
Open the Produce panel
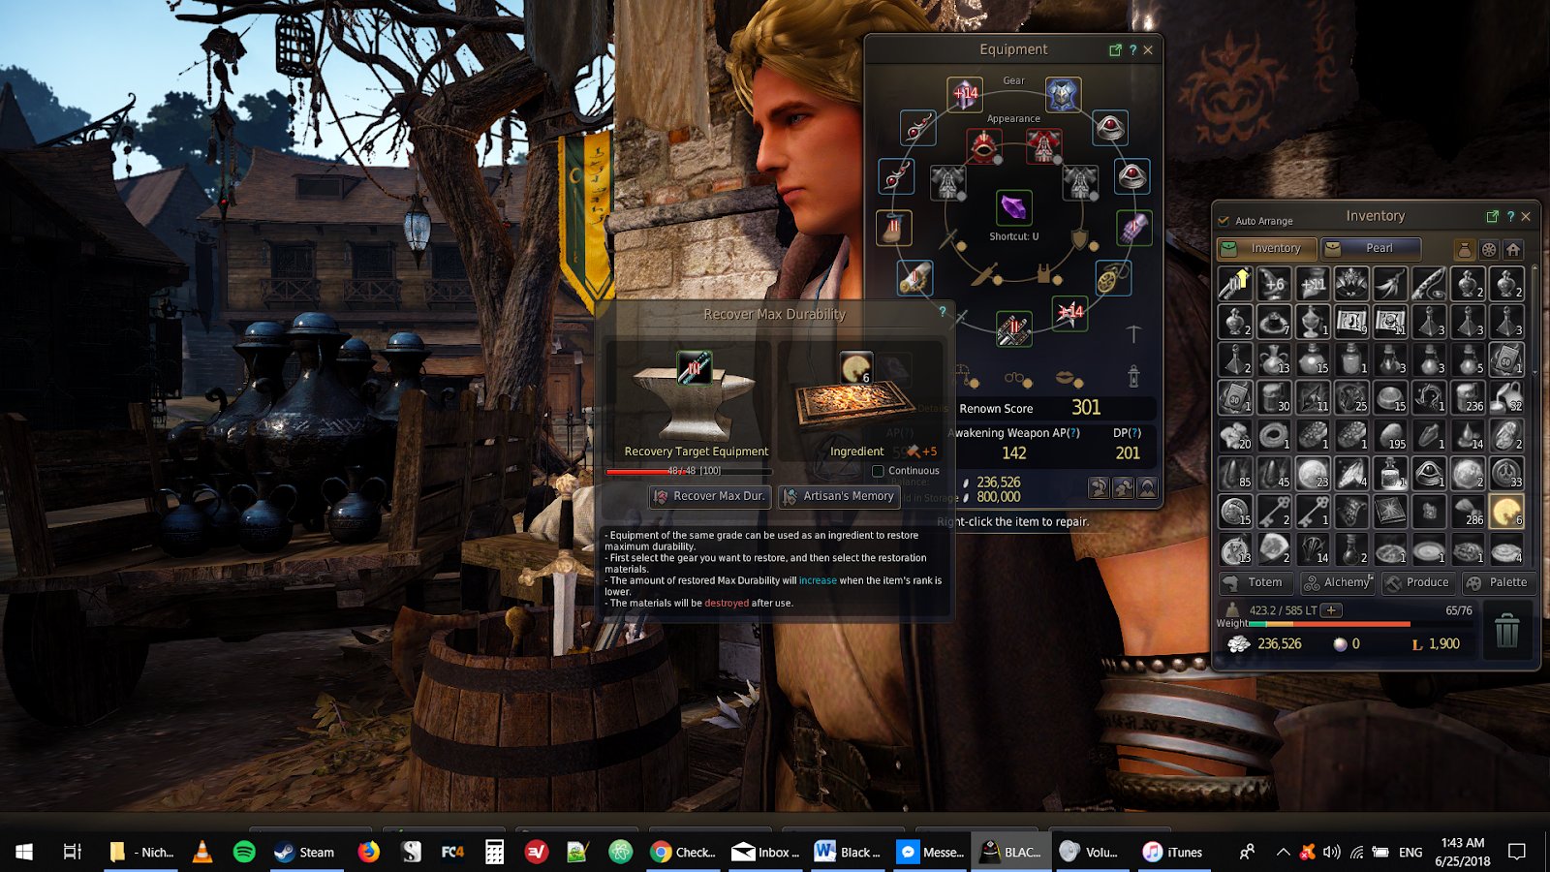pyautogui.click(x=1419, y=582)
